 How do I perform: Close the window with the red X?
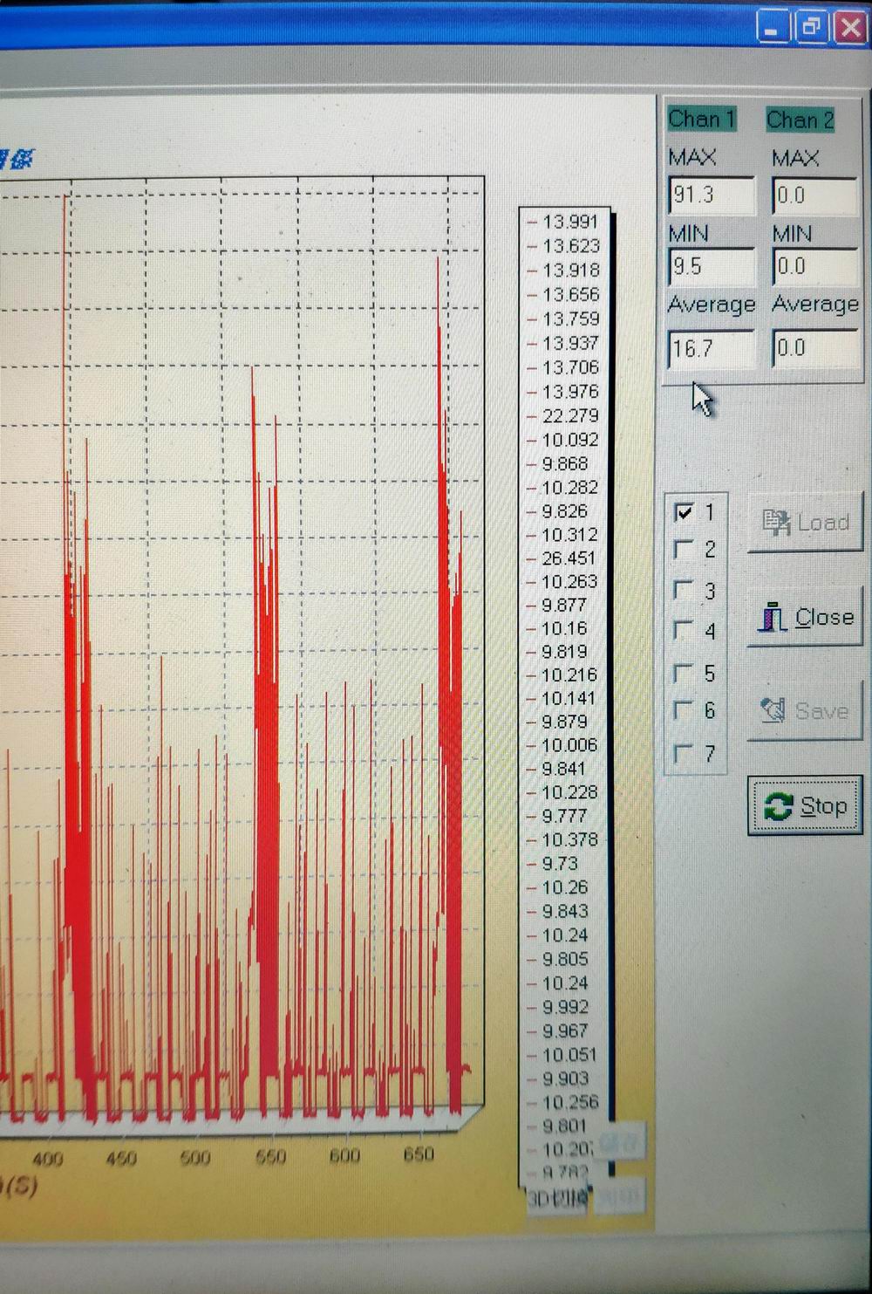850,28
